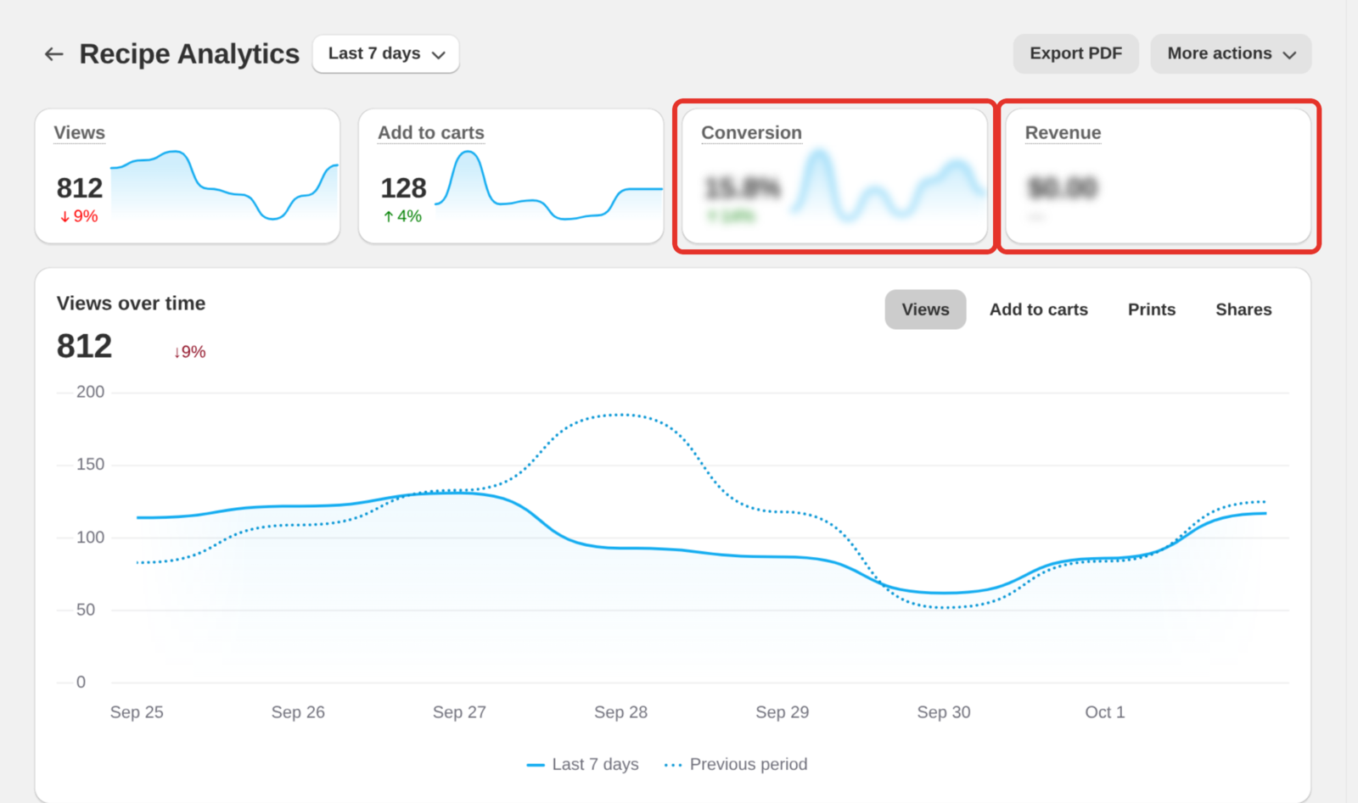Expand the More actions menu
The image size is (1358, 803).
point(1231,53)
